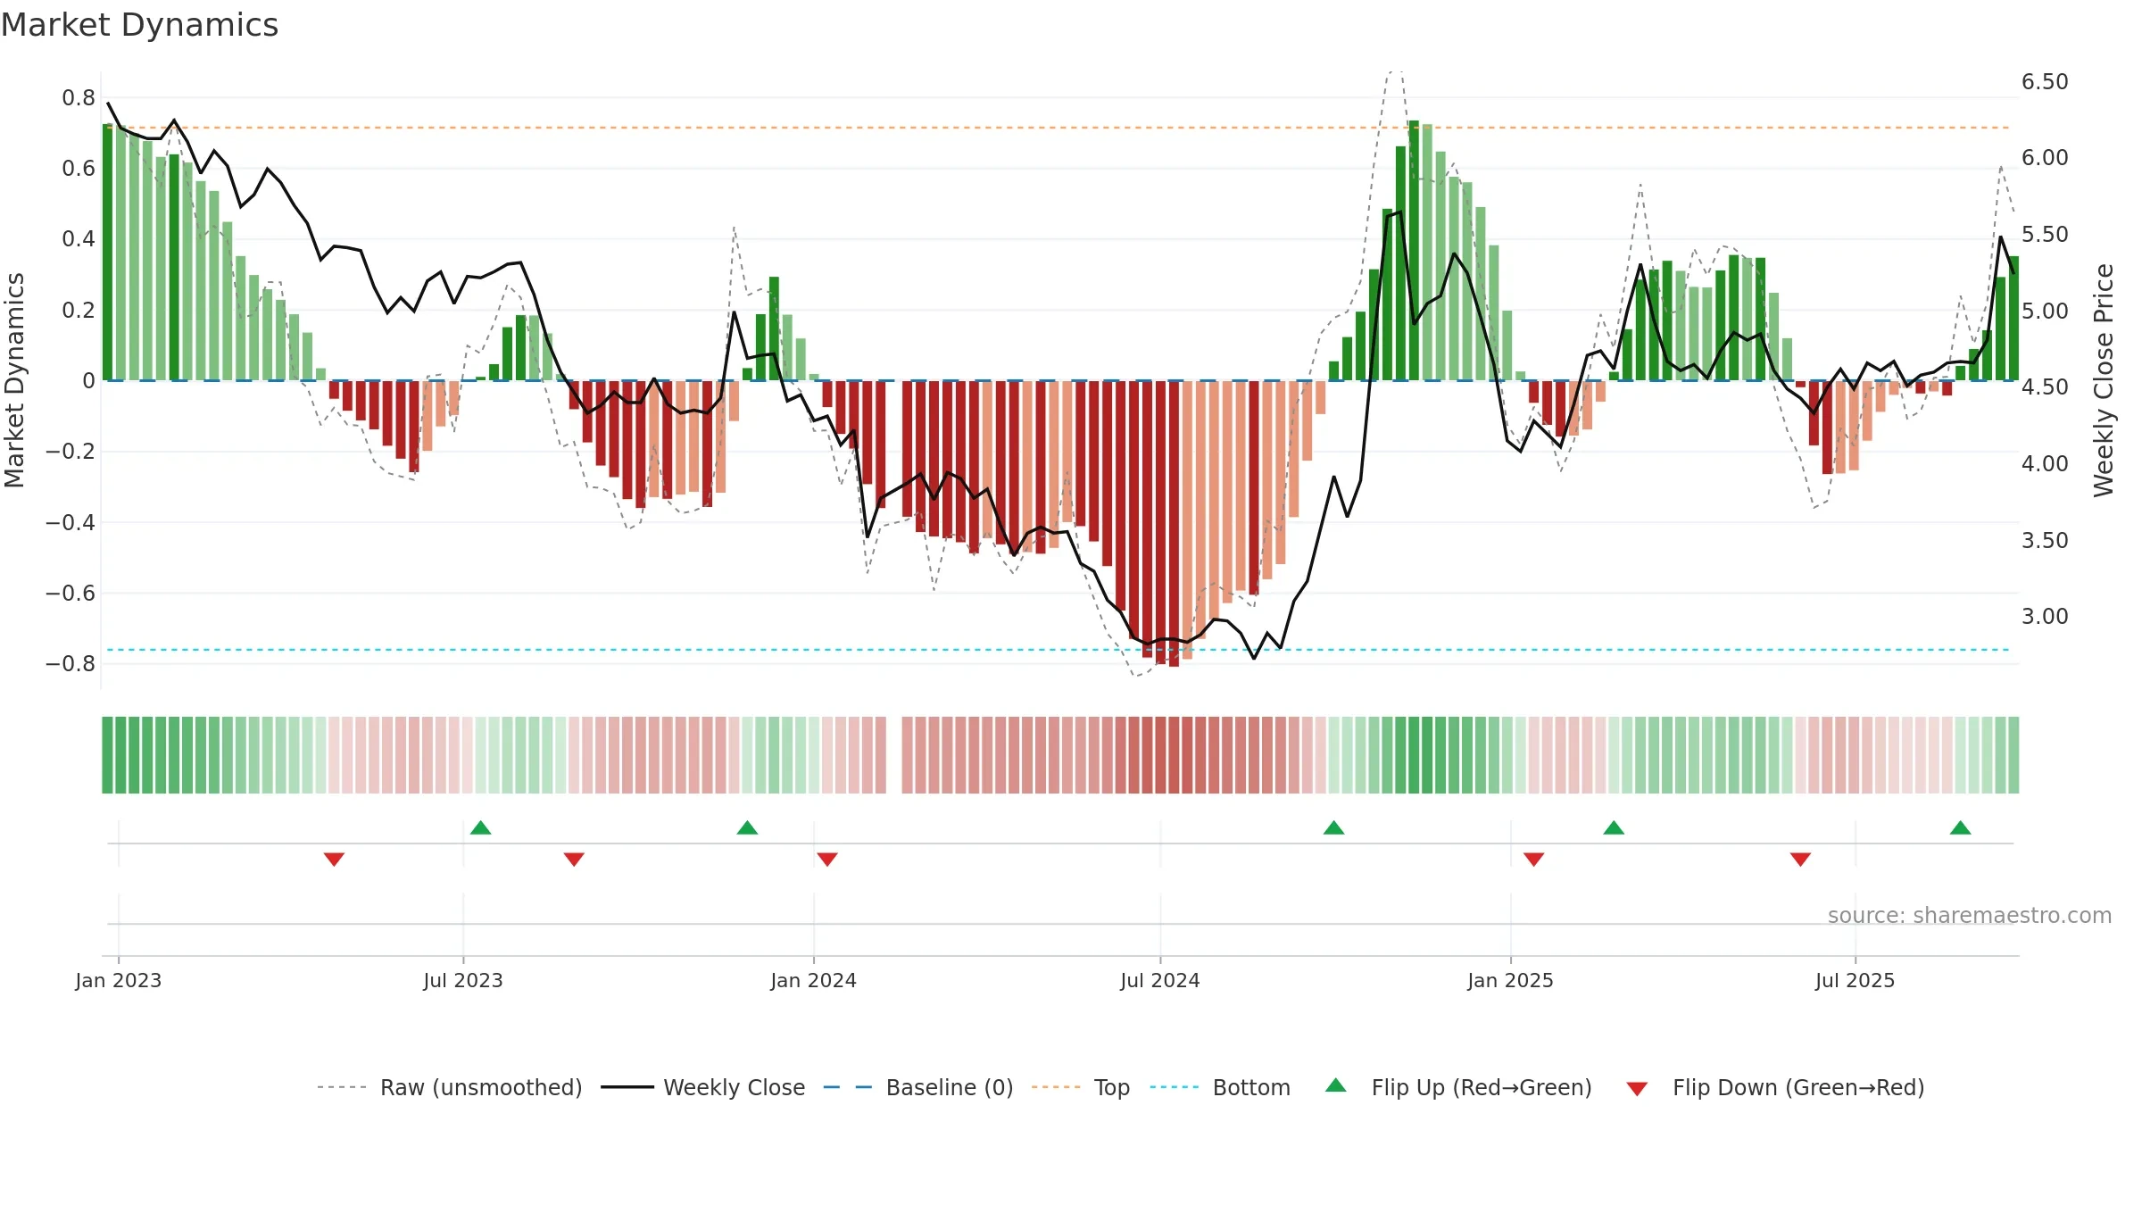Toggle the Weekly Close legend entry
Screen dimensions: 2142x1205
[x=703, y=1087]
